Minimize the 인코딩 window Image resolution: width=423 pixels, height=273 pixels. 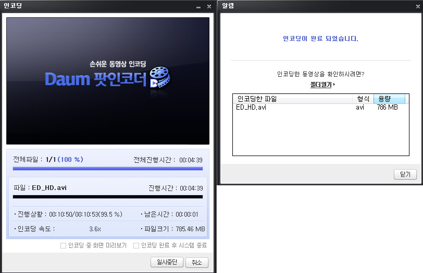(198, 7)
